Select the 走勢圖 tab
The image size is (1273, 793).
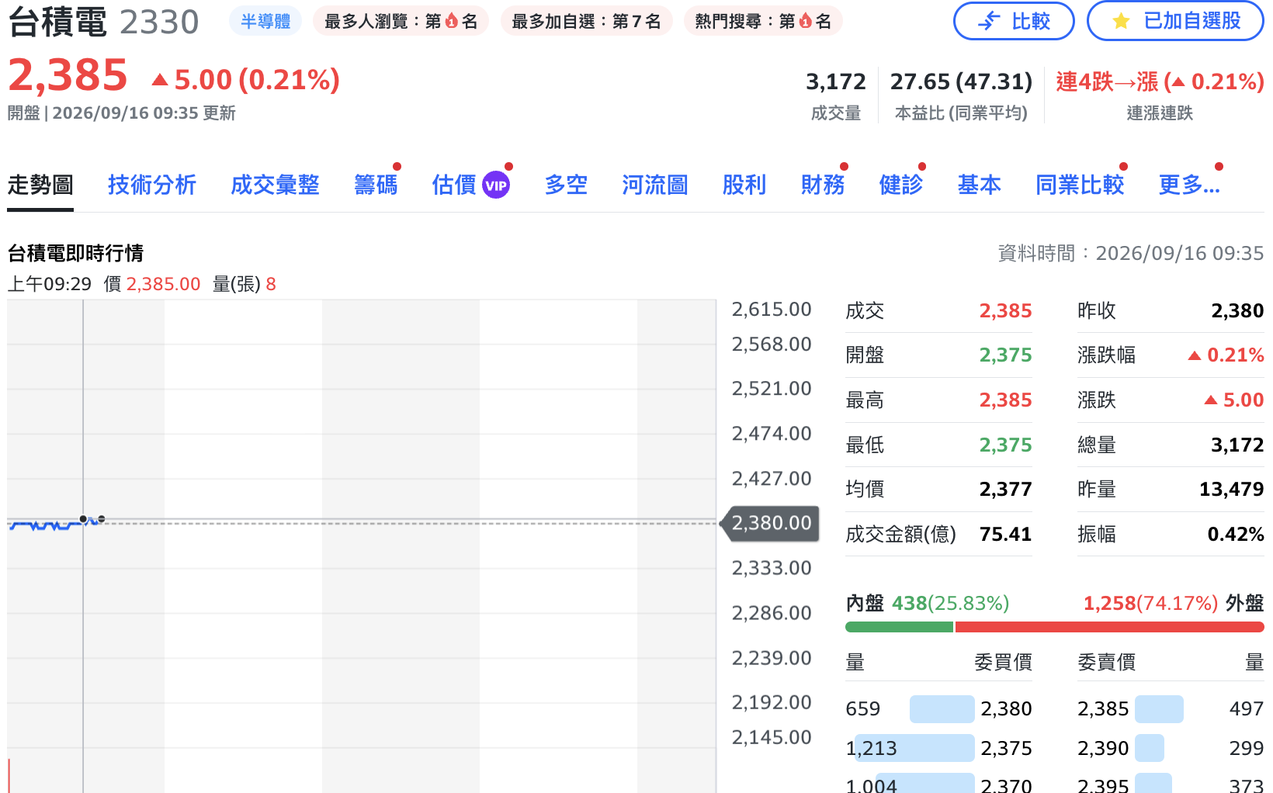point(40,185)
